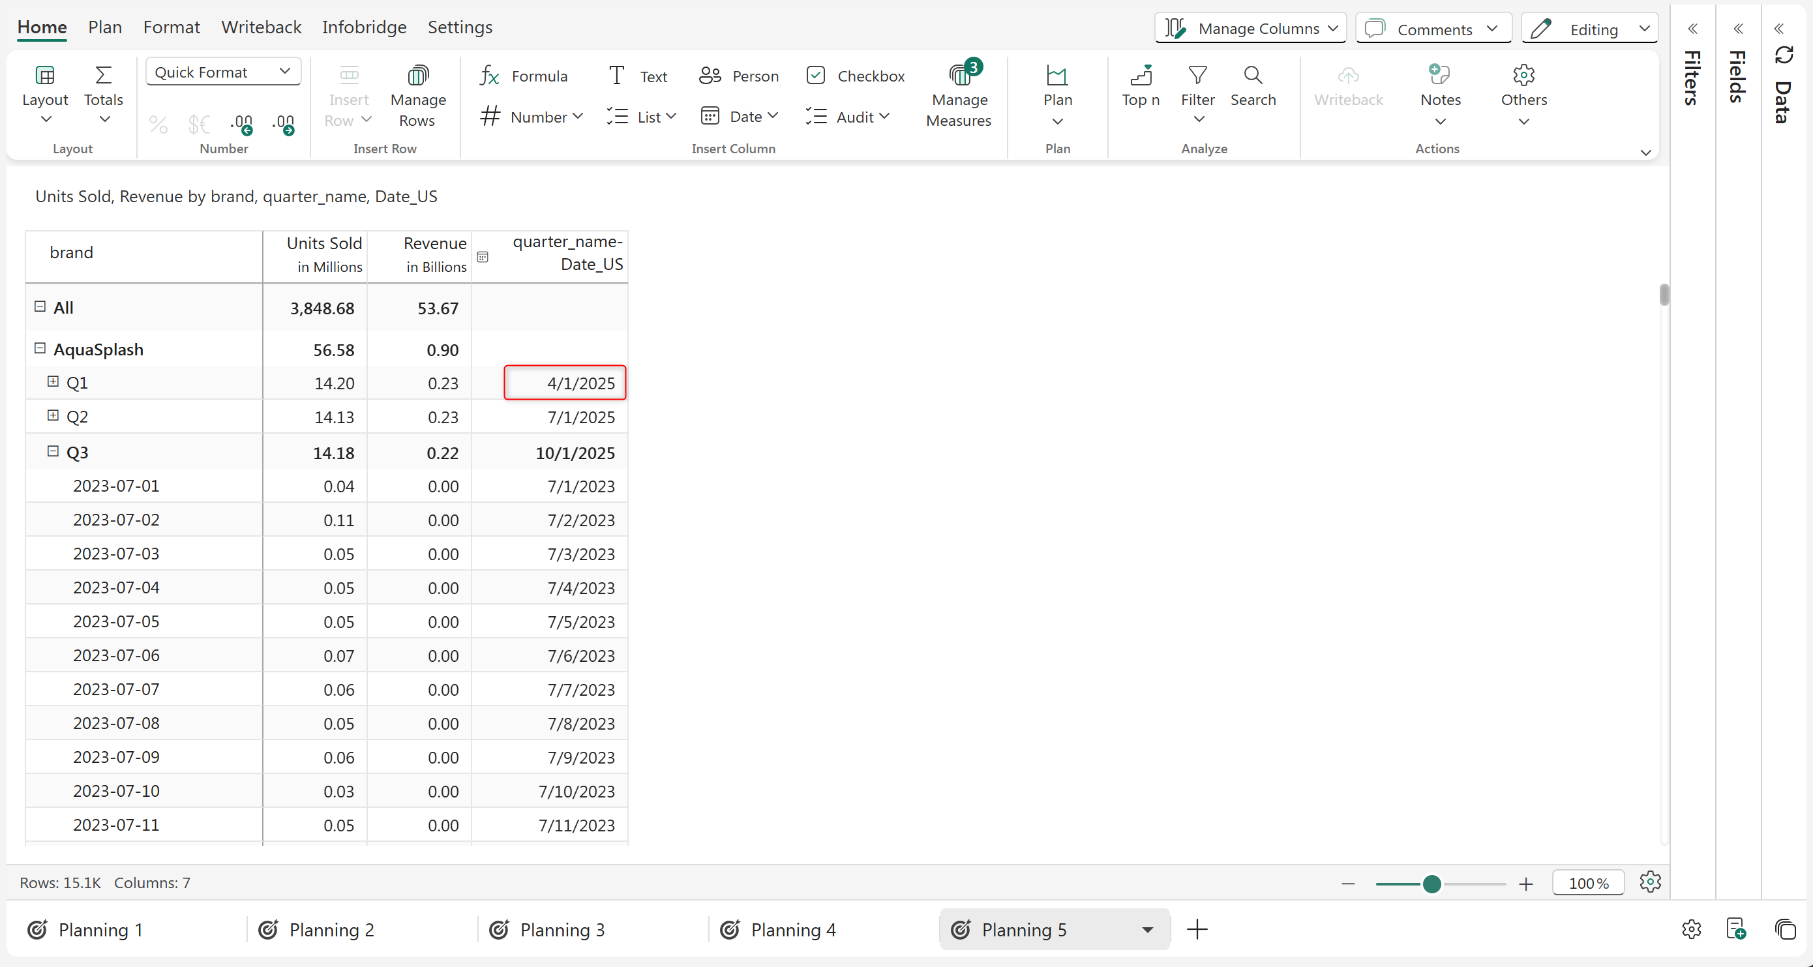
Task: Expand the Q1 quarter row
Action: pyautogui.click(x=53, y=381)
